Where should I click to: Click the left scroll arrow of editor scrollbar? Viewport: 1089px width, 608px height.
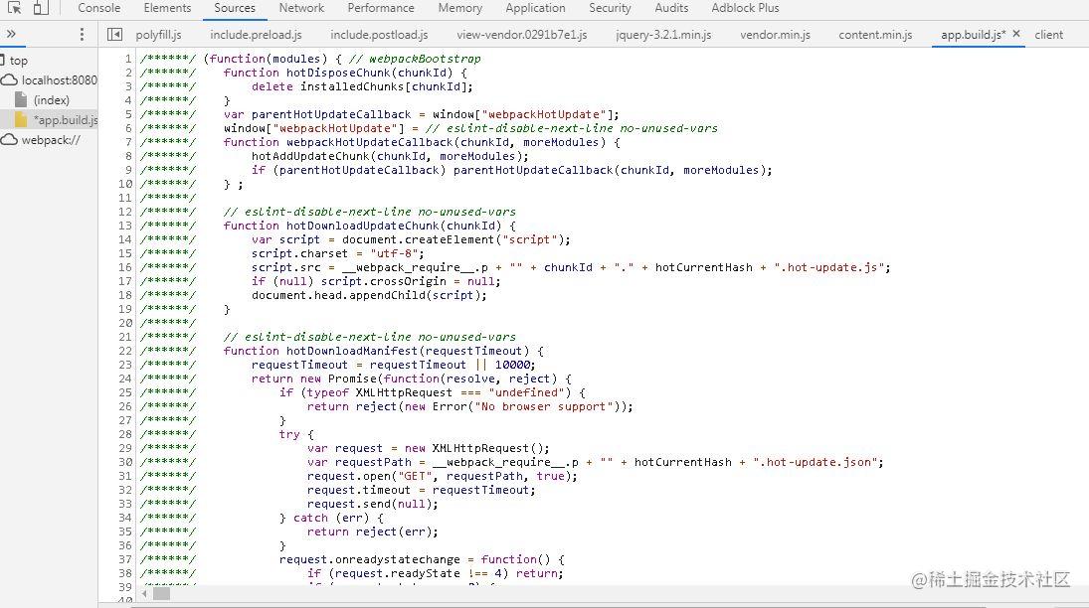tap(144, 593)
